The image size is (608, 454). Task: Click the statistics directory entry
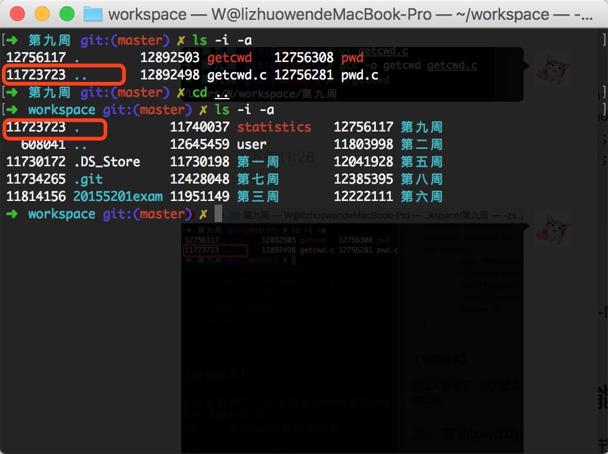[x=274, y=127]
